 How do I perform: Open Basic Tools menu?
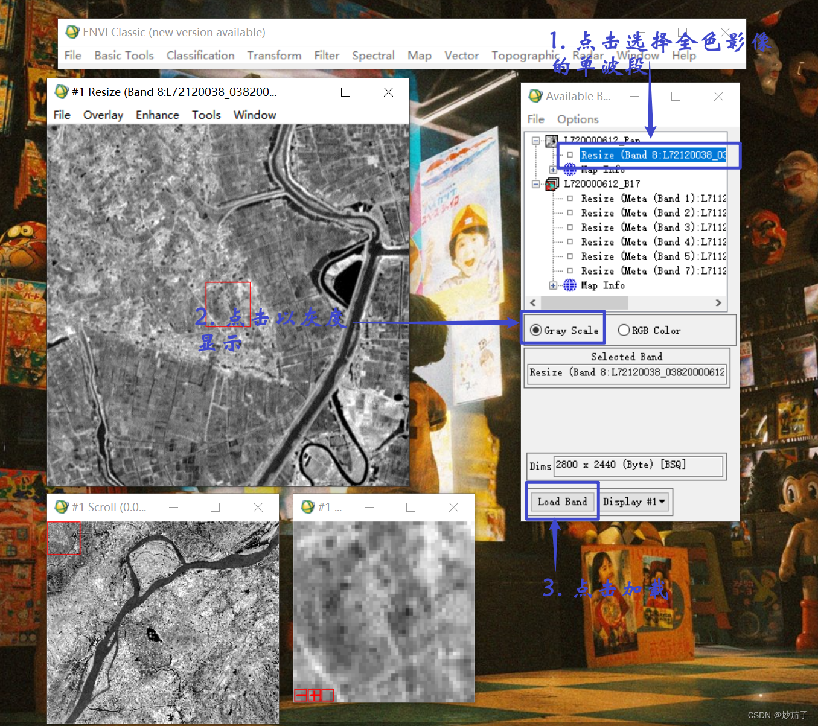point(124,55)
